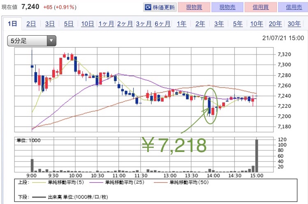
Task: Click the 単純移動平均(25) legend entry
Action: (x=117, y=182)
